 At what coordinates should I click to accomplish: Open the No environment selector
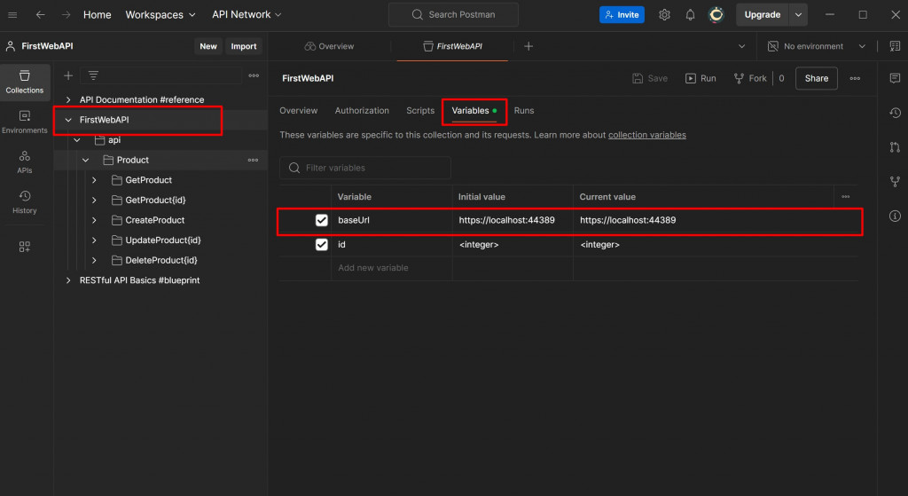coord(816,46)
